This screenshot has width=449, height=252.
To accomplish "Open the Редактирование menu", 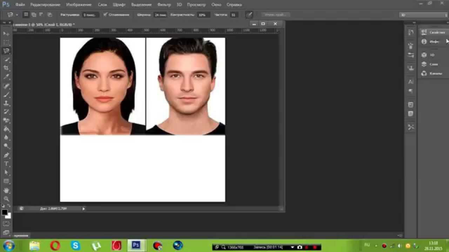I will point(46,5).
